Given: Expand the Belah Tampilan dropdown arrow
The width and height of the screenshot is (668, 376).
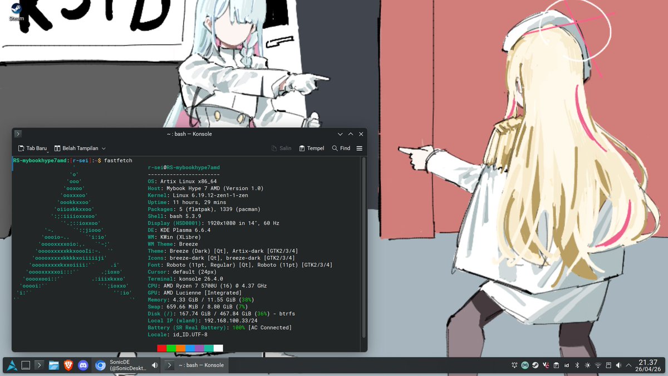Looking at the screenshot, I should [x=104, y=149].
